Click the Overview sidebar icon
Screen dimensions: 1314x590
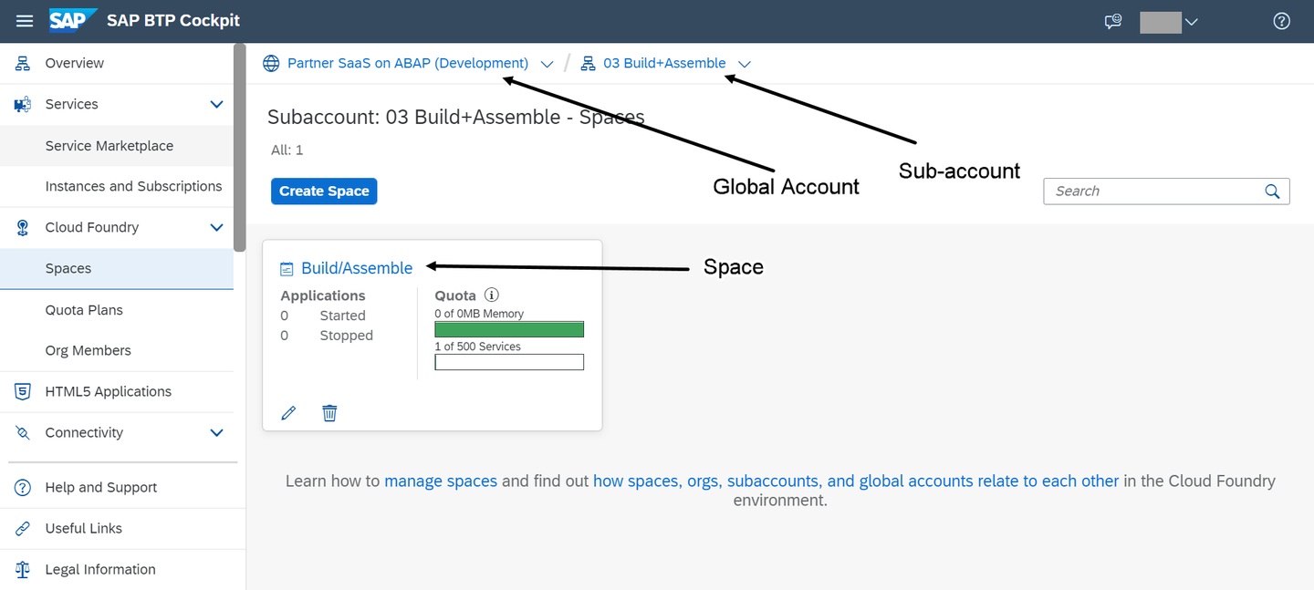23,63
